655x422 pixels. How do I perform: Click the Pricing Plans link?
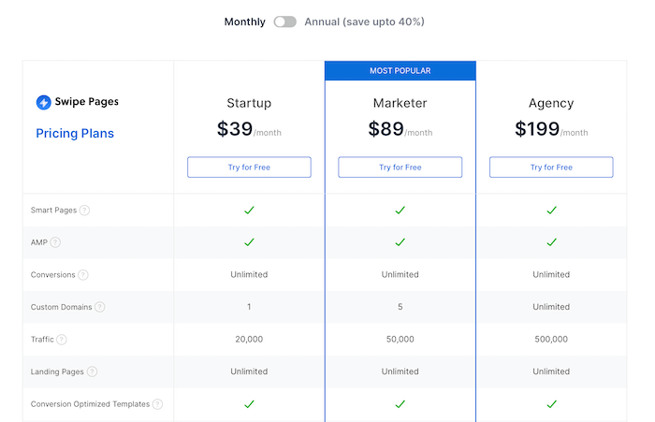75,134
